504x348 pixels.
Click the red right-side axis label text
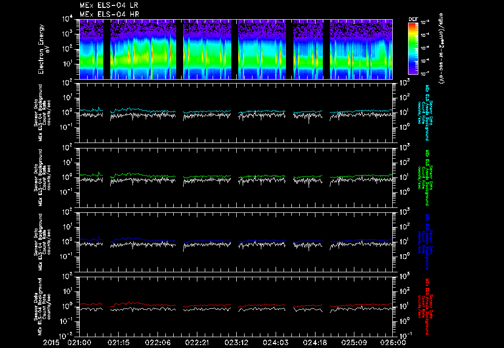pos(425,307)
